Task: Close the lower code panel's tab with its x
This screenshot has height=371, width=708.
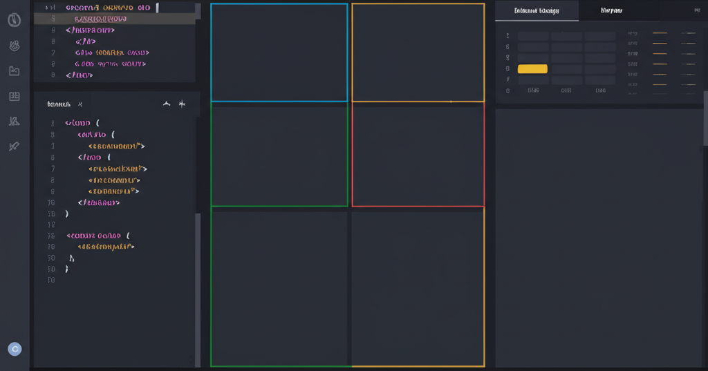Action: [80, 104]
